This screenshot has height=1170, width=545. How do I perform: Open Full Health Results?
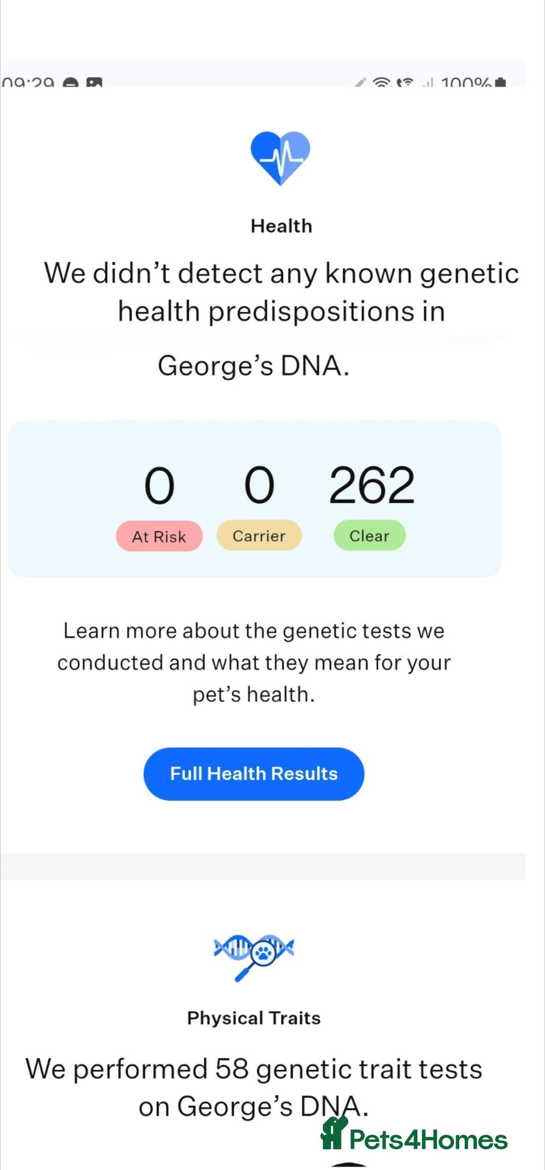(x=254, y=774)
